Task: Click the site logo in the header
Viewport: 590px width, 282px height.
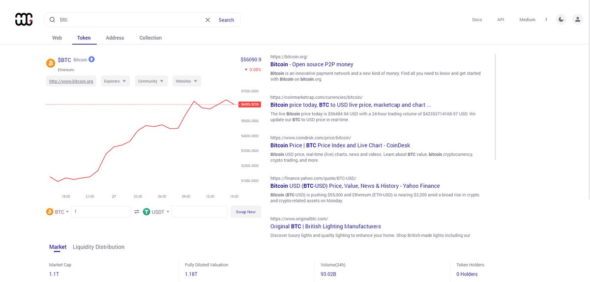Action: pyautogui.click(x=24, y=20)
